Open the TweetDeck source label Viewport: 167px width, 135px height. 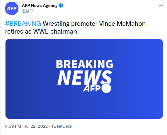click(x=62, y=126)
